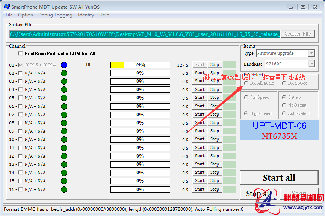Click the Format EMMC flash status bar text
This screenshot has width=325, height=216.
coord(124,209)
